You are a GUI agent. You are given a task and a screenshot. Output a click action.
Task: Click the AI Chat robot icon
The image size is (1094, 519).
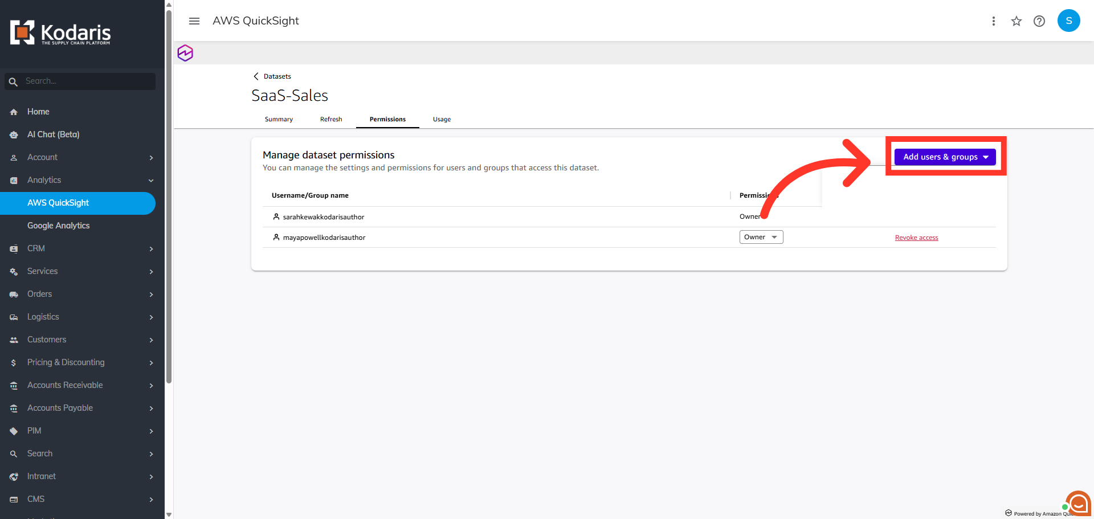(14, 135)
